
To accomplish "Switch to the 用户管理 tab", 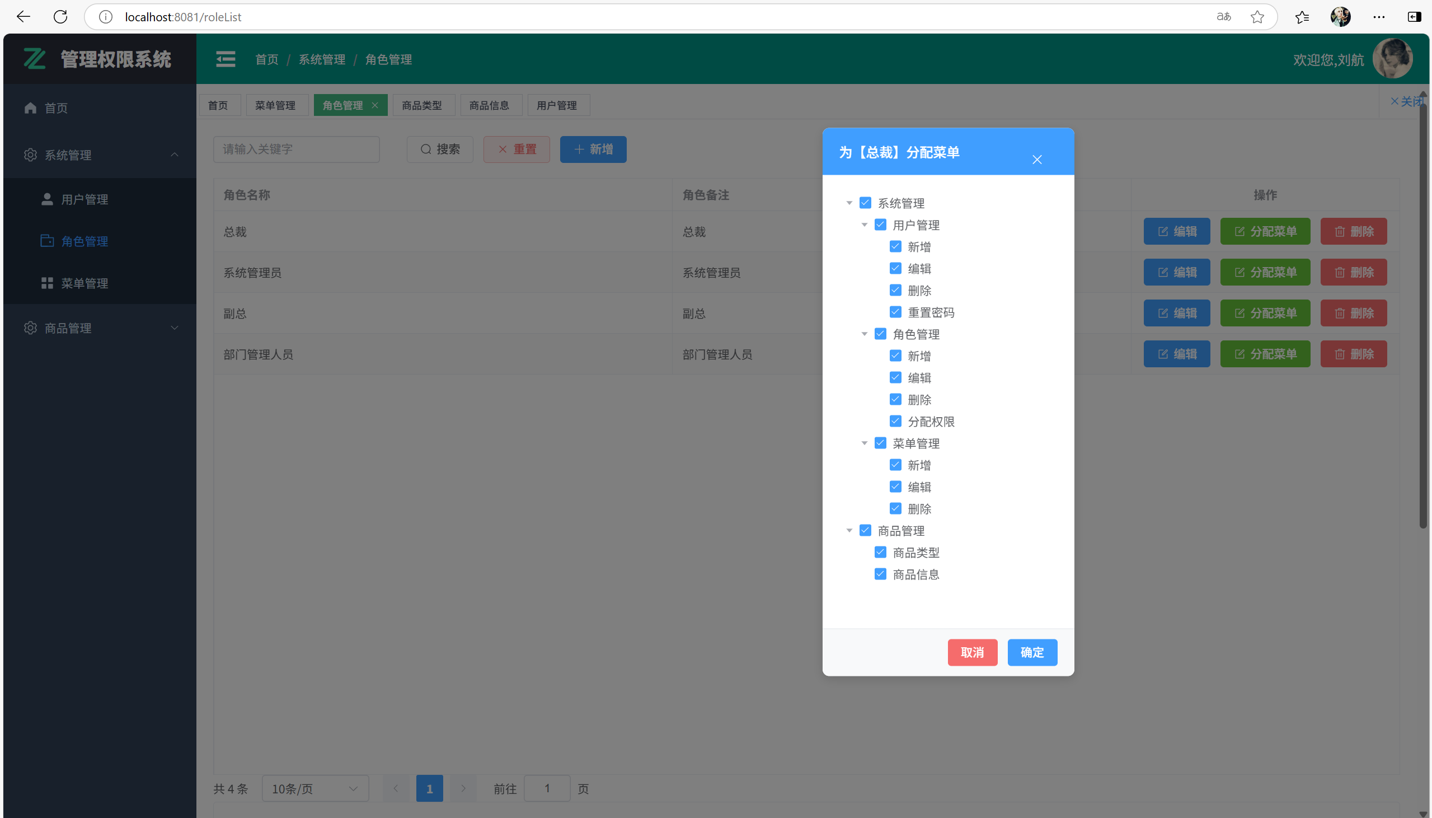I will pyautogui.click(x=557, y=105).
